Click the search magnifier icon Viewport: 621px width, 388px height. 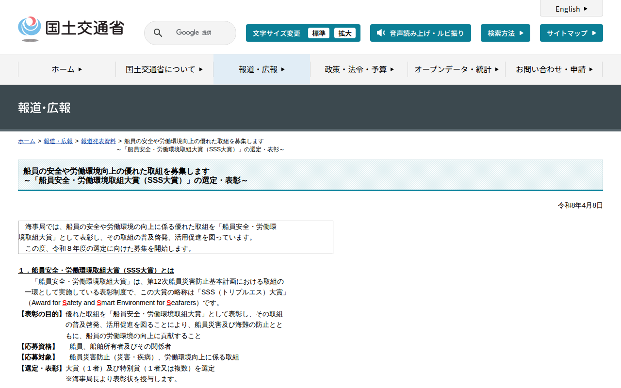pyautogui.click(x=158, y=33)
